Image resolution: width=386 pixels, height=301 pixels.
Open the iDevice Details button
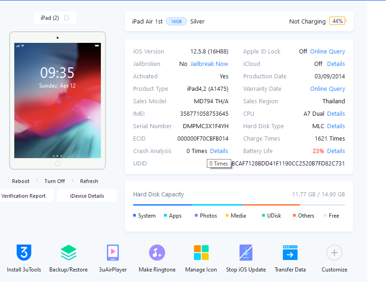[87, 196]
